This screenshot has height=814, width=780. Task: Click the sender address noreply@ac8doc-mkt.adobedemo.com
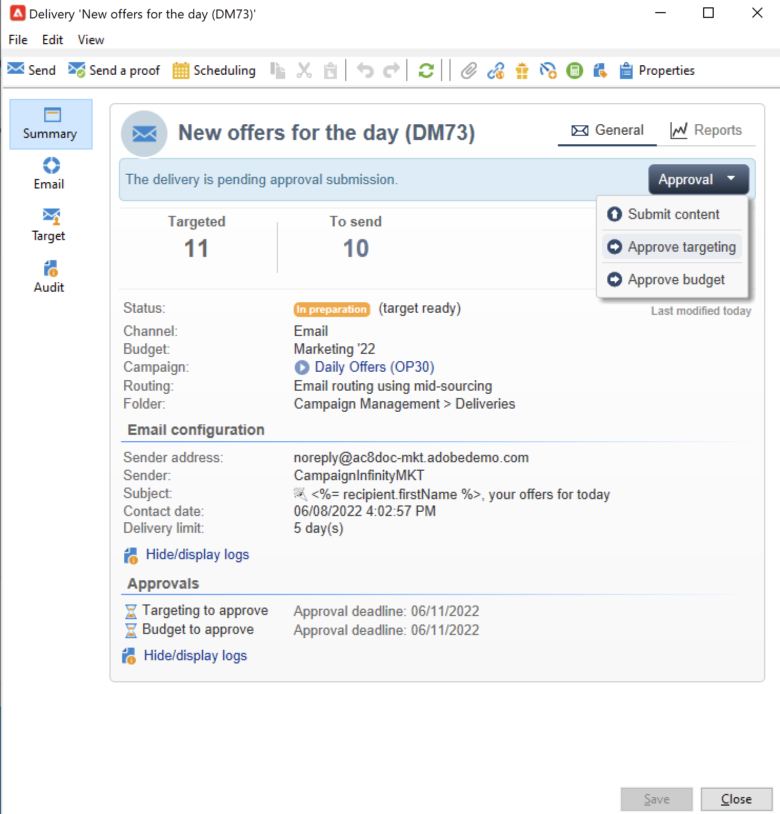(411, 458)
